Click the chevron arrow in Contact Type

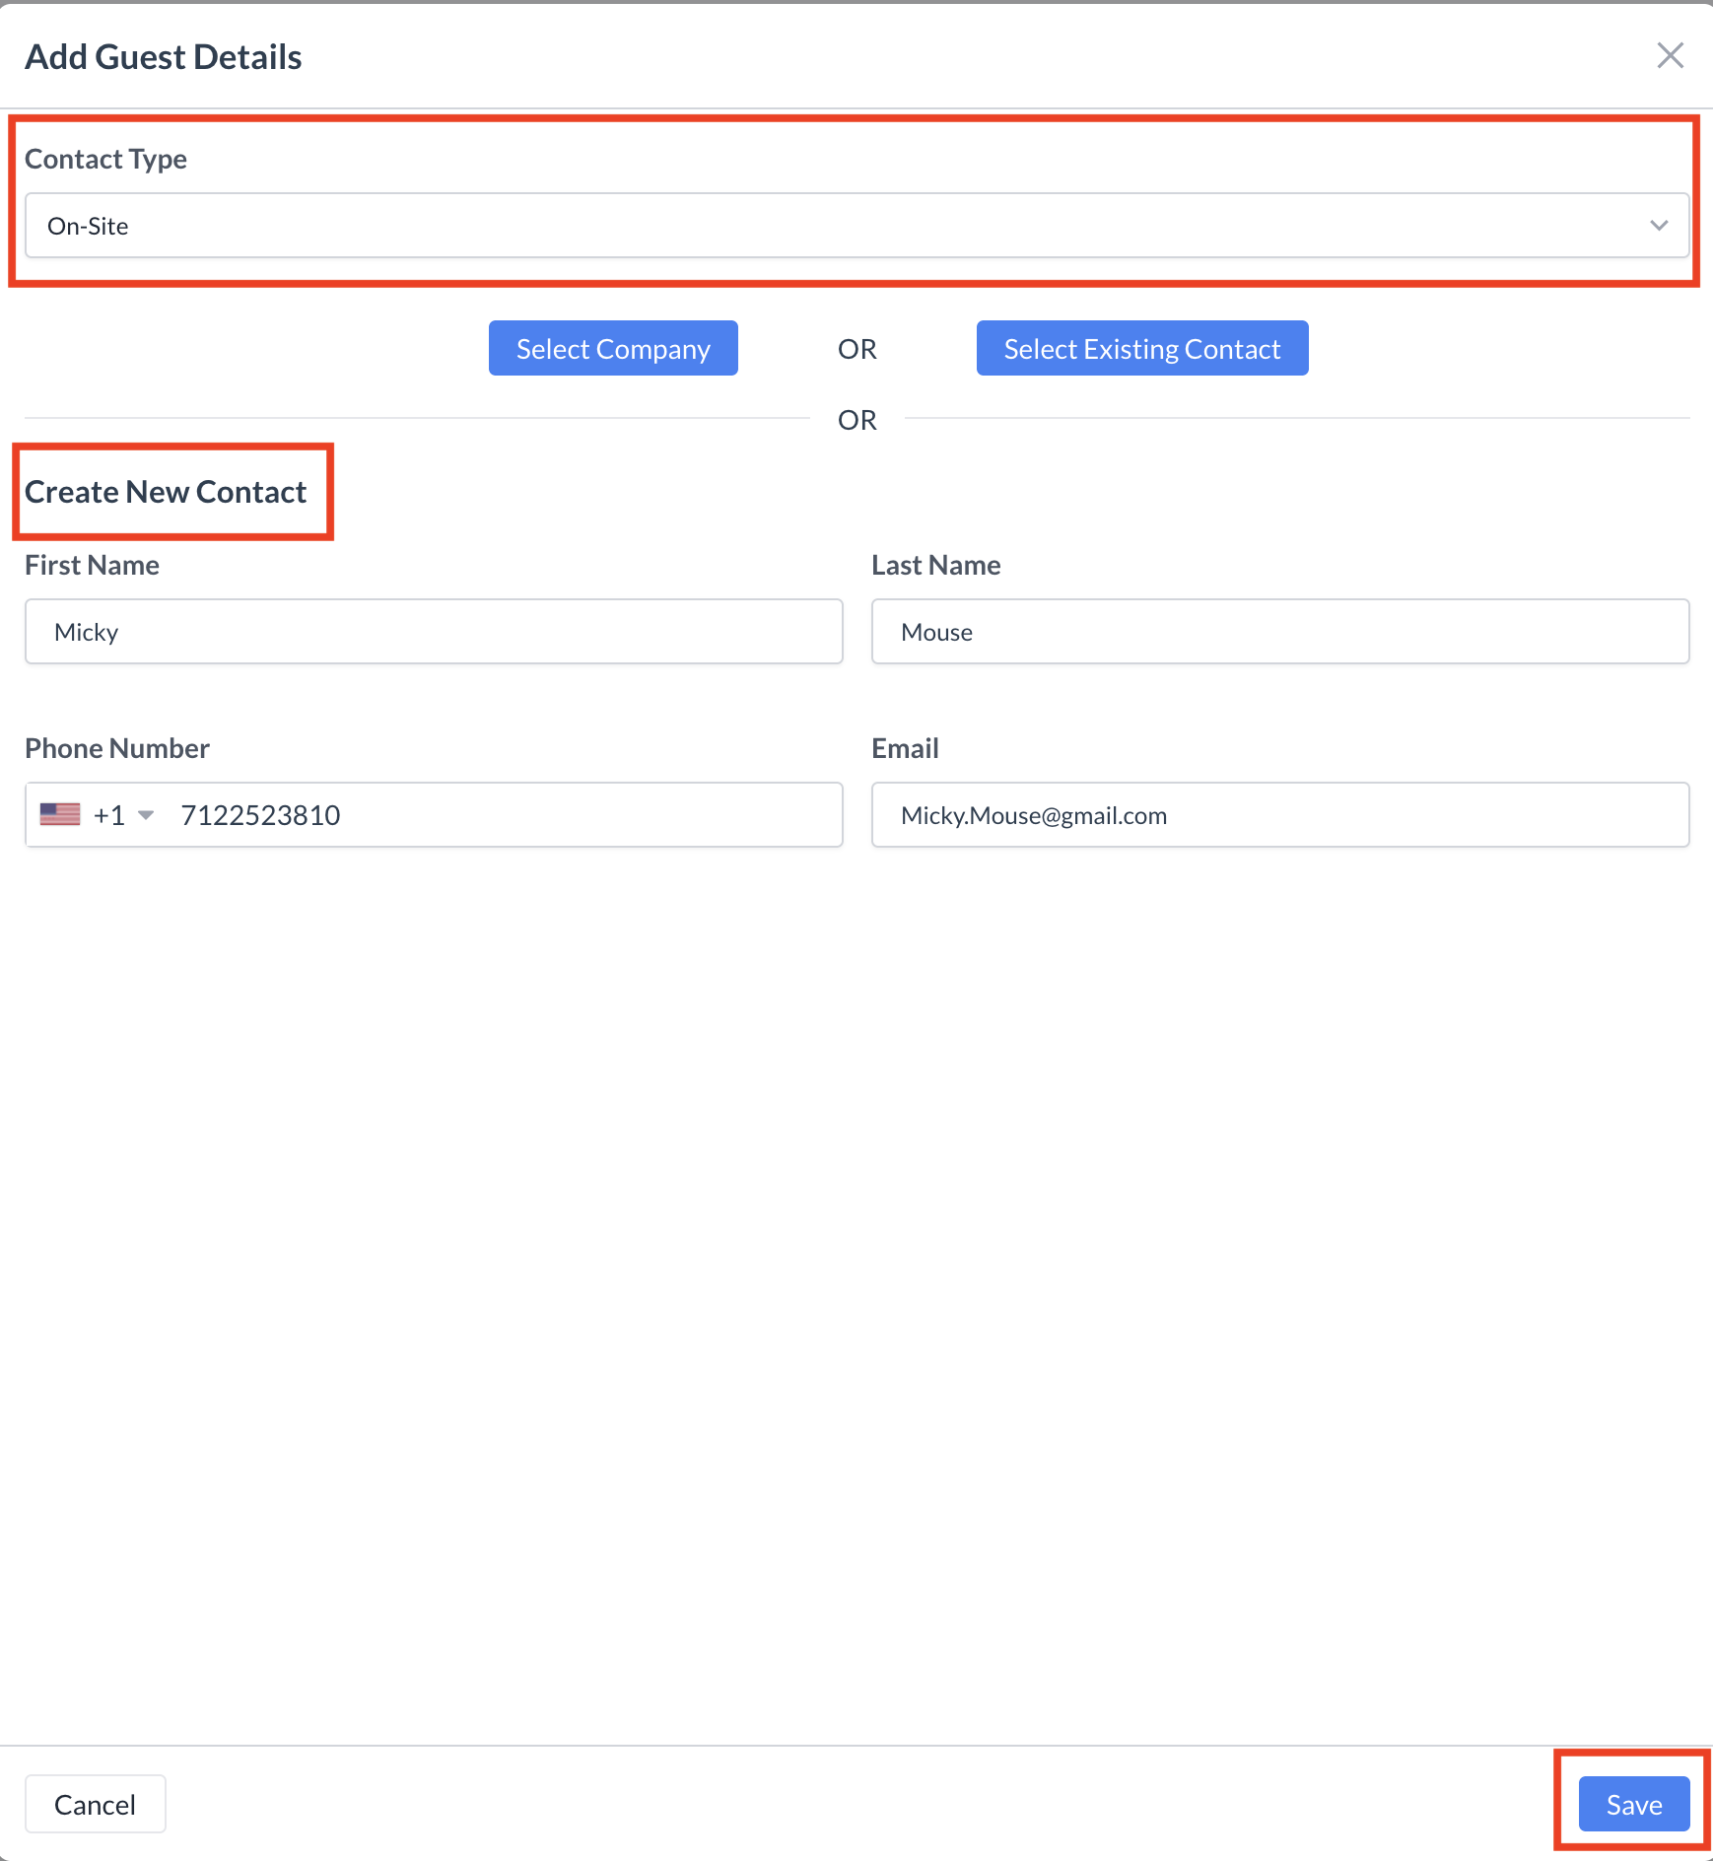tap(1659, 226)
